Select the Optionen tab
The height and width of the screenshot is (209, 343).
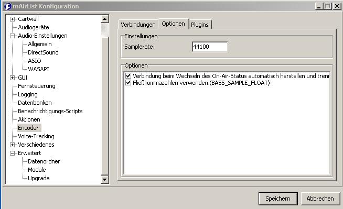[x=173, y=24]
